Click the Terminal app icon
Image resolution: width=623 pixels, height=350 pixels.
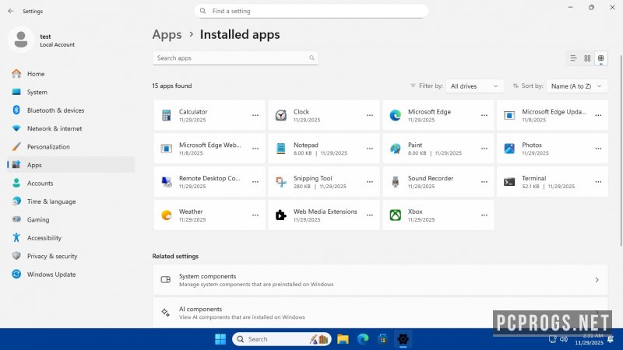click(x=509, y=182)
